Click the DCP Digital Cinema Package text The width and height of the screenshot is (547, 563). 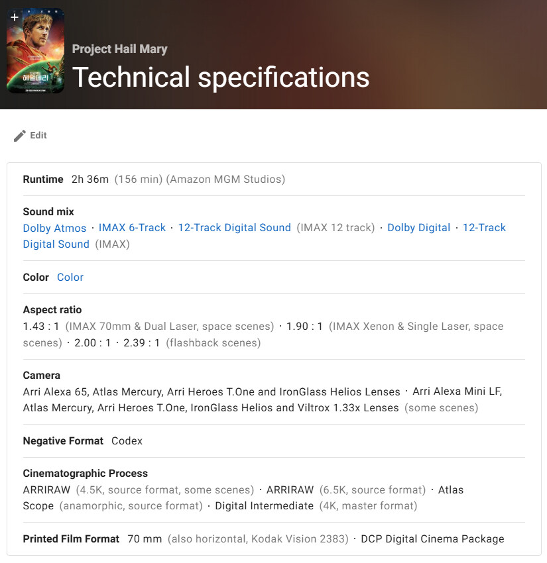click(432, 539)
